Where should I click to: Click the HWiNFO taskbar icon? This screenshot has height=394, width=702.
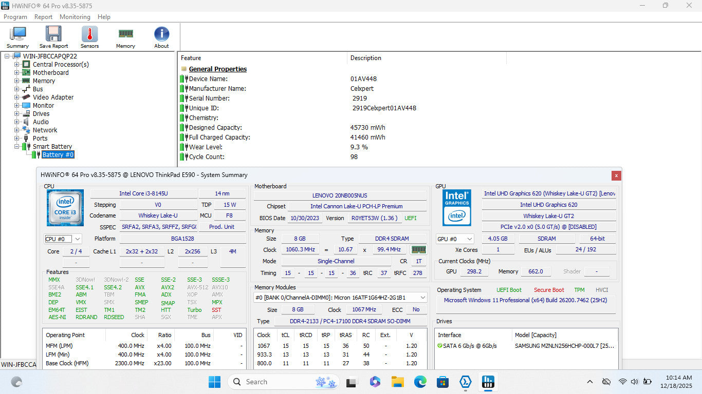click(x=488, y=382)
